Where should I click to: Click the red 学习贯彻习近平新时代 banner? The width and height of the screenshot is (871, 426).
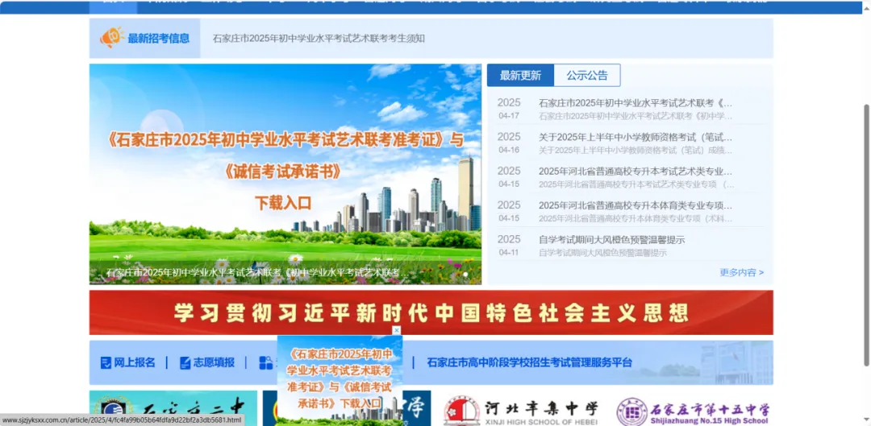[x=431, y=312]
